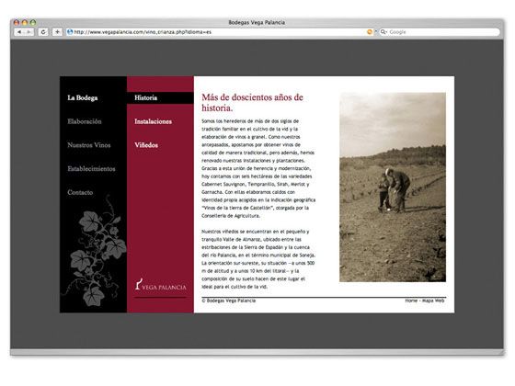Click the globe site icon in address bar
This screenshot has height=386, width=515.
70,32
